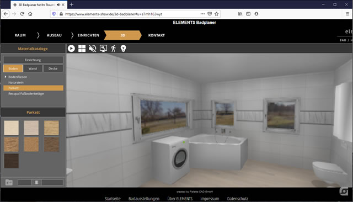This screenshot has height=202, width=353.
Task: Open the Impressum footer link
Action: tap(210, 199)
